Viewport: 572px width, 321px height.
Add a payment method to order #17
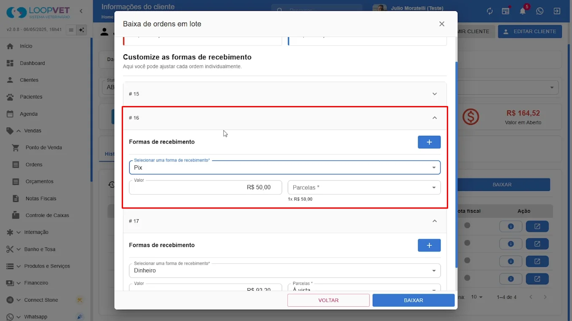click(x=429, y=245)
